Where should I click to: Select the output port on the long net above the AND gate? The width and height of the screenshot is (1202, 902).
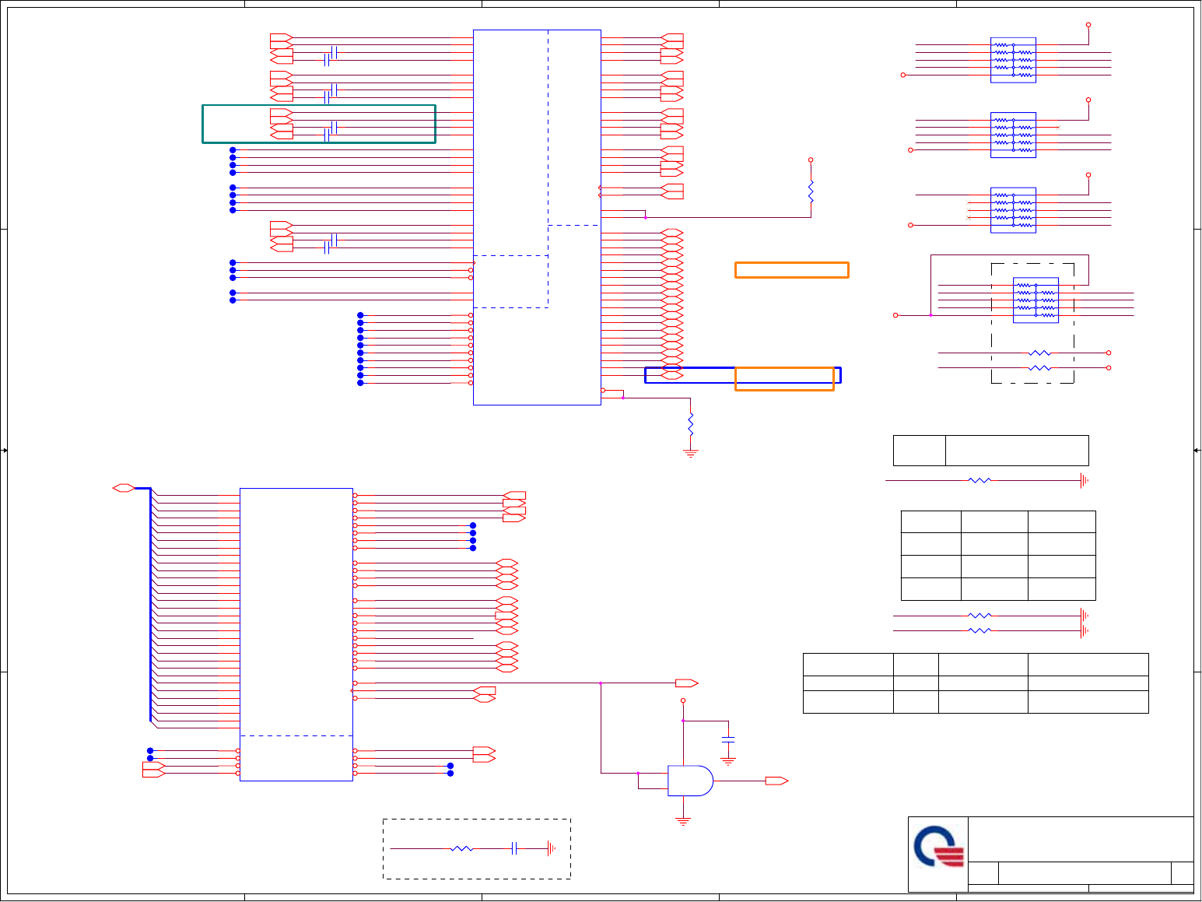[x=687, y=683]
